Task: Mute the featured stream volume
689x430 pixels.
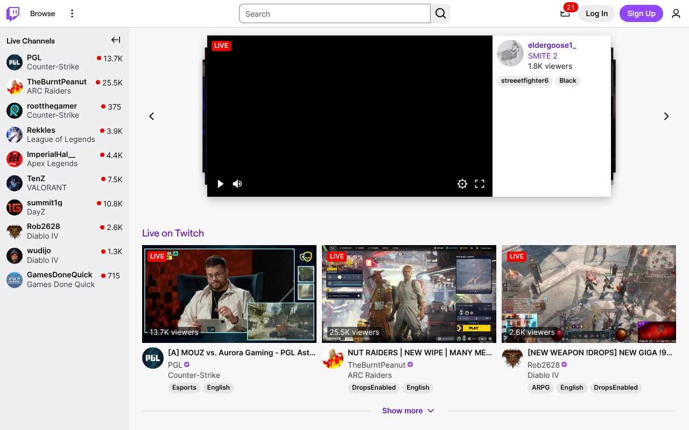Action: (x=237, y=184)
